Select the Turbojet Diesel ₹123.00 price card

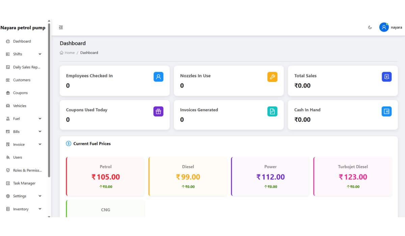[353, 176]
